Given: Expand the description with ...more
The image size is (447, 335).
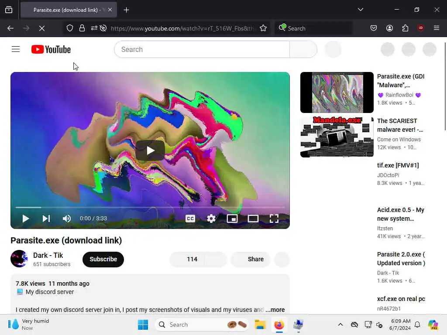Looking at the screenshot, I should click(275, 310).
